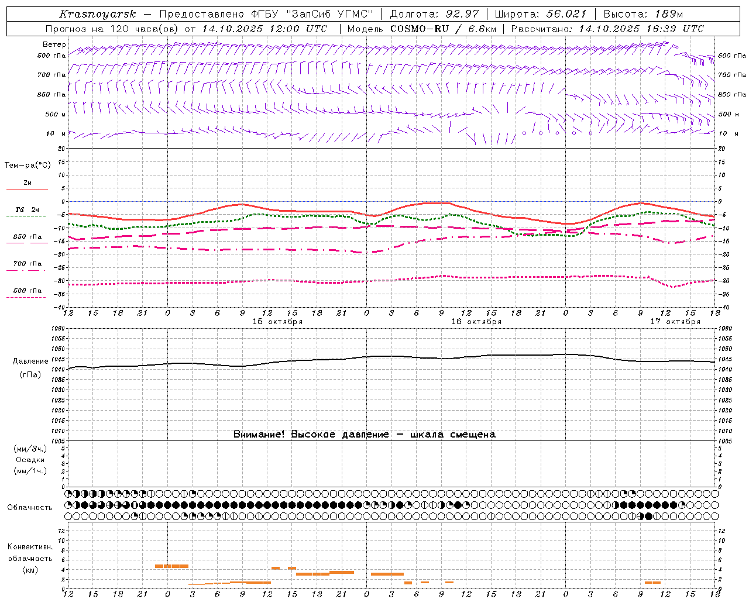This screenshot has width=749, height=599.
Task: Click the 'Осадки' precipitation label
Action: (30, 460)
